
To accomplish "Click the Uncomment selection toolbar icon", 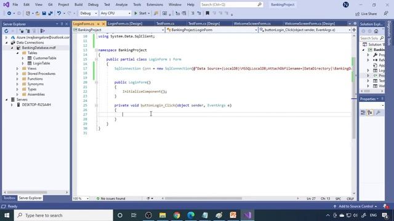I will [199, 14].
